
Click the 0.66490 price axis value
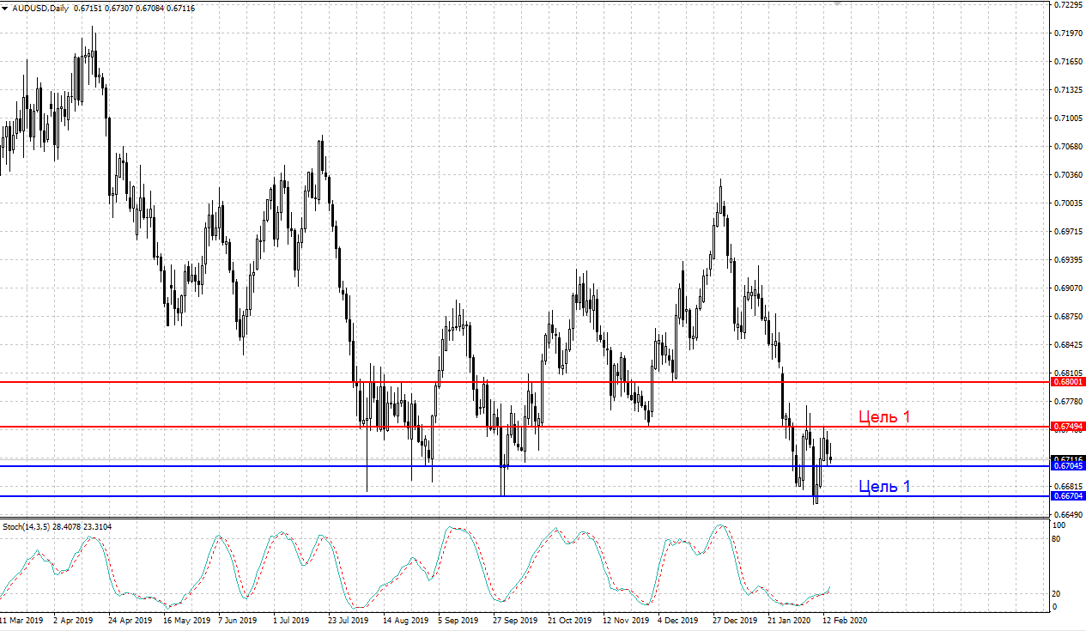click(x=1069, y=515)
